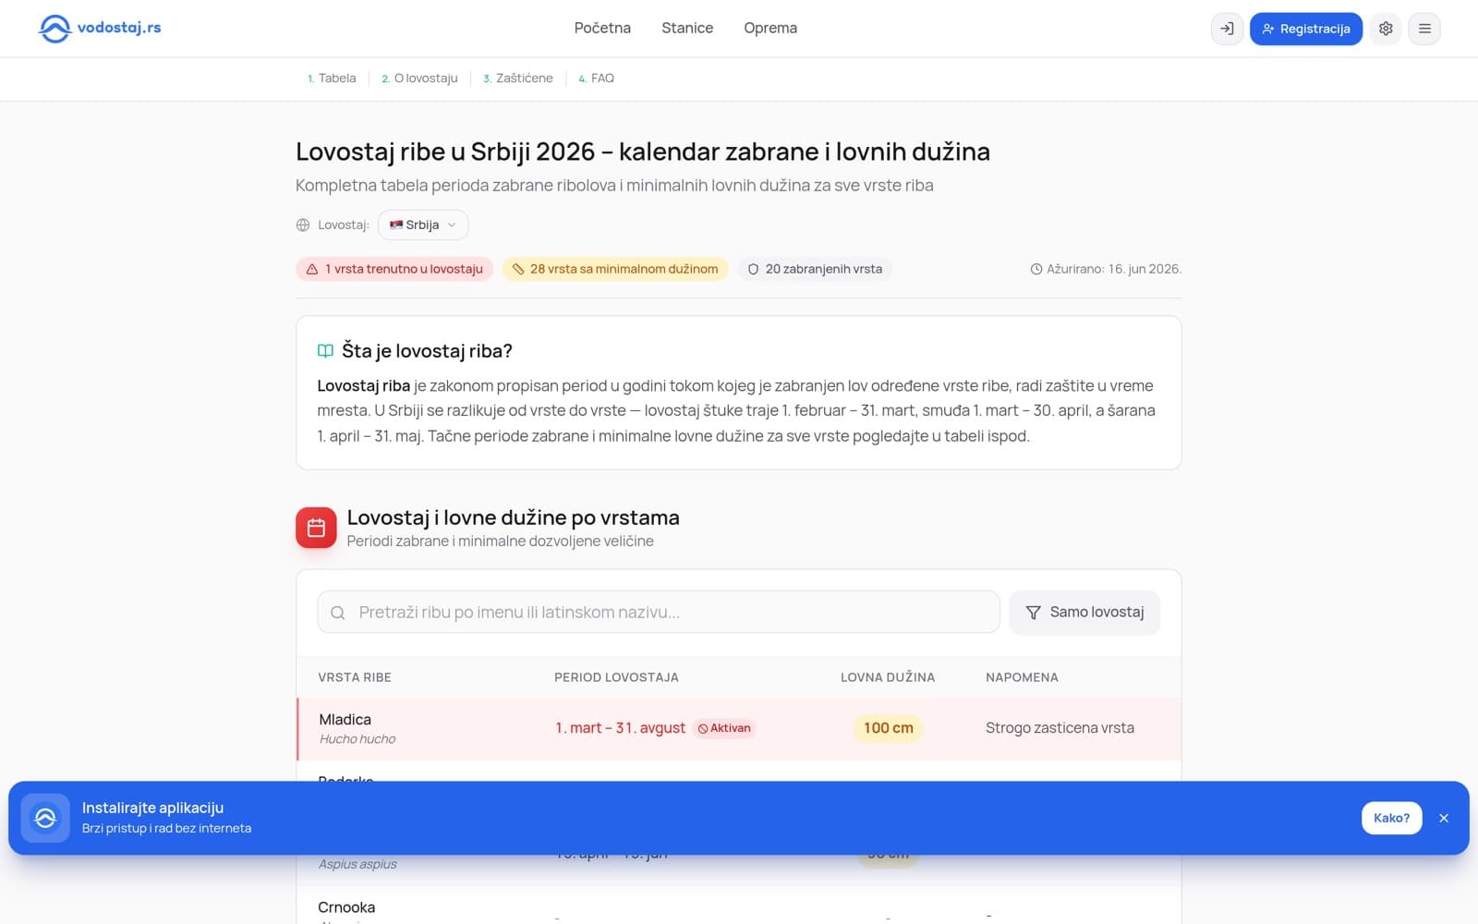Click the shield icon in zabranjenih badge
The height and width of the screenshot is (924, 1478).
(x=753, y=269)
